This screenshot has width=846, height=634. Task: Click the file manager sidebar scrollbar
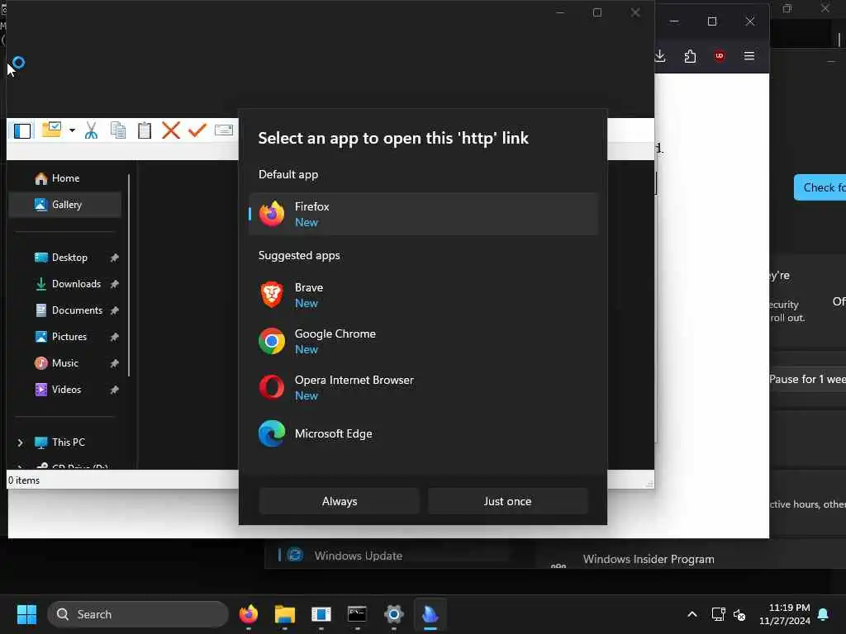point(129,276)
